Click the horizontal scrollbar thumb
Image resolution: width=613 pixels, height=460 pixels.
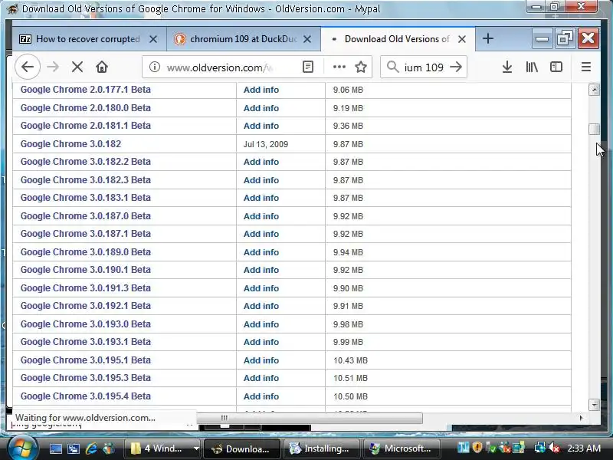tap(309, 418)
